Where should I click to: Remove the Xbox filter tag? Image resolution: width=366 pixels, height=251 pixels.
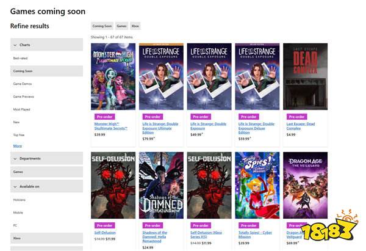[135, 26]
